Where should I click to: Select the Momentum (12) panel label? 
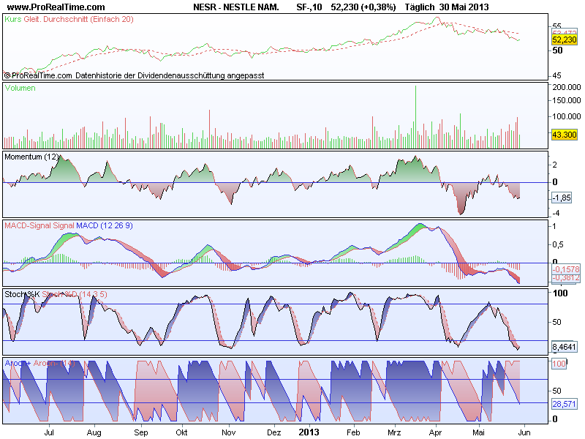tap(31, 157)
